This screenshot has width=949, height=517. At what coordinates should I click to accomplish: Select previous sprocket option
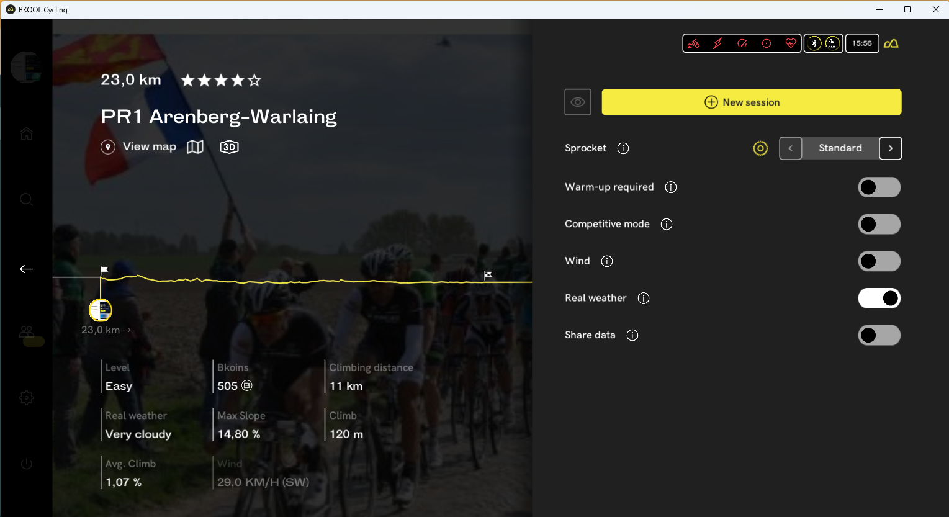(791, 148)
